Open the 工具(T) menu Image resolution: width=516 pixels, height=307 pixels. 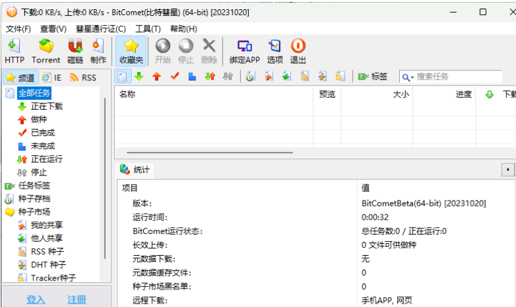(148, 29)
